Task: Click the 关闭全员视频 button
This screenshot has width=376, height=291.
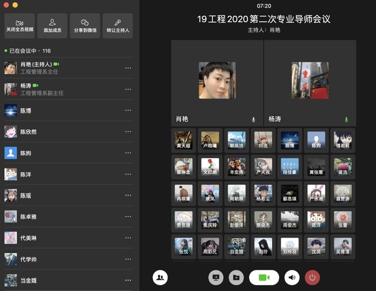Action: [x=19, y=26]
